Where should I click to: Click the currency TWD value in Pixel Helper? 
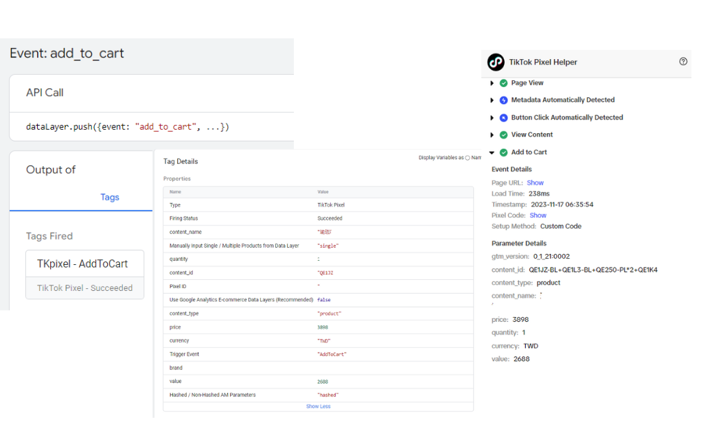click(x=531, y=346)
